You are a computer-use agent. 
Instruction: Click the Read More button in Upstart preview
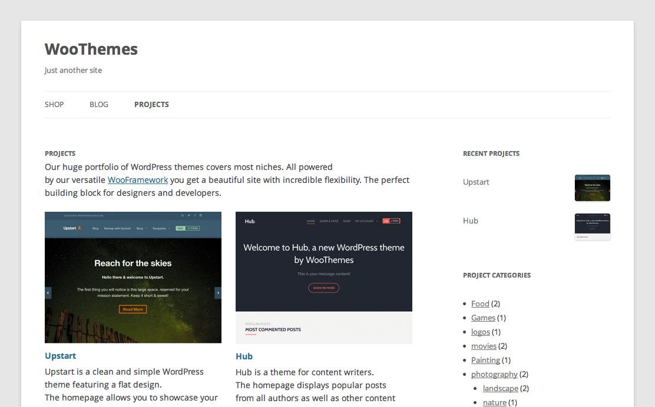click(x=133, y=309)
